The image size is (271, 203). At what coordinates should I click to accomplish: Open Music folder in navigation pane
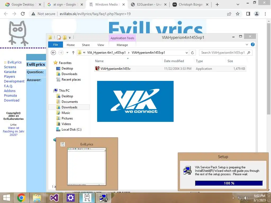click(x=66, y=113)
